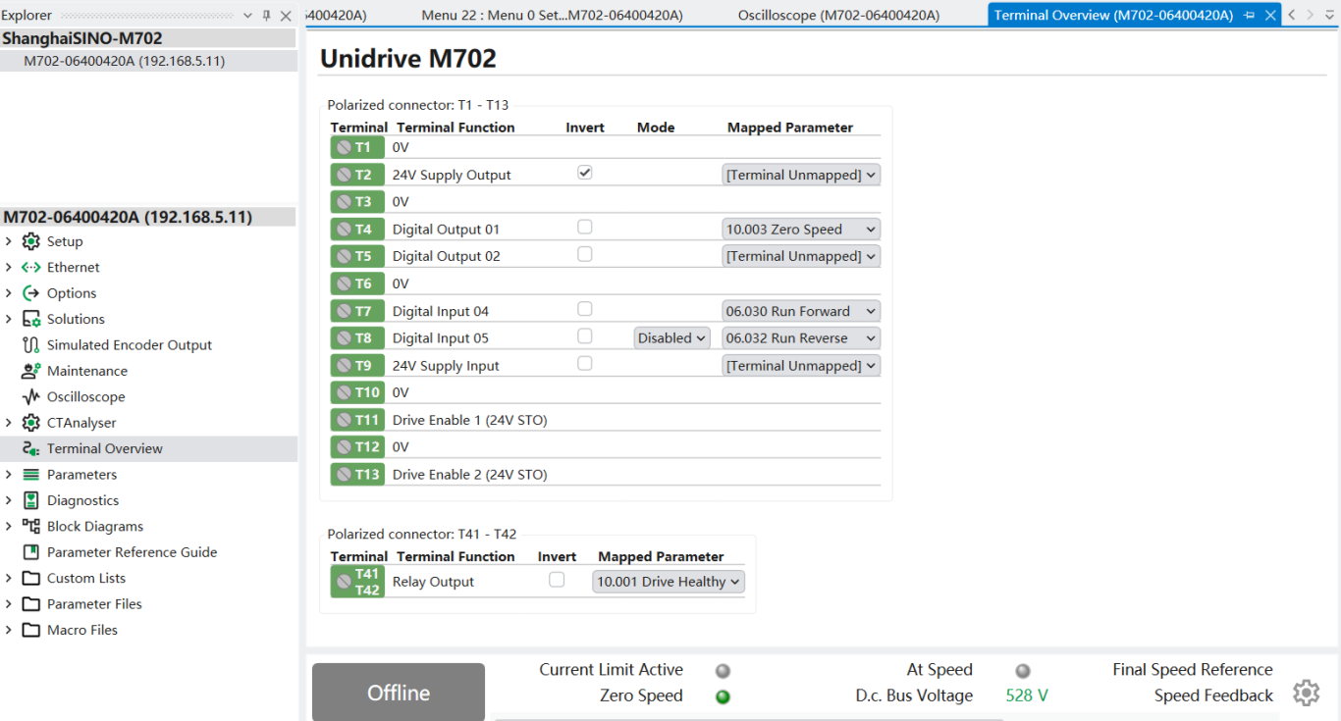Switch to the Oscilloscope tab

[x=837, y=15]
